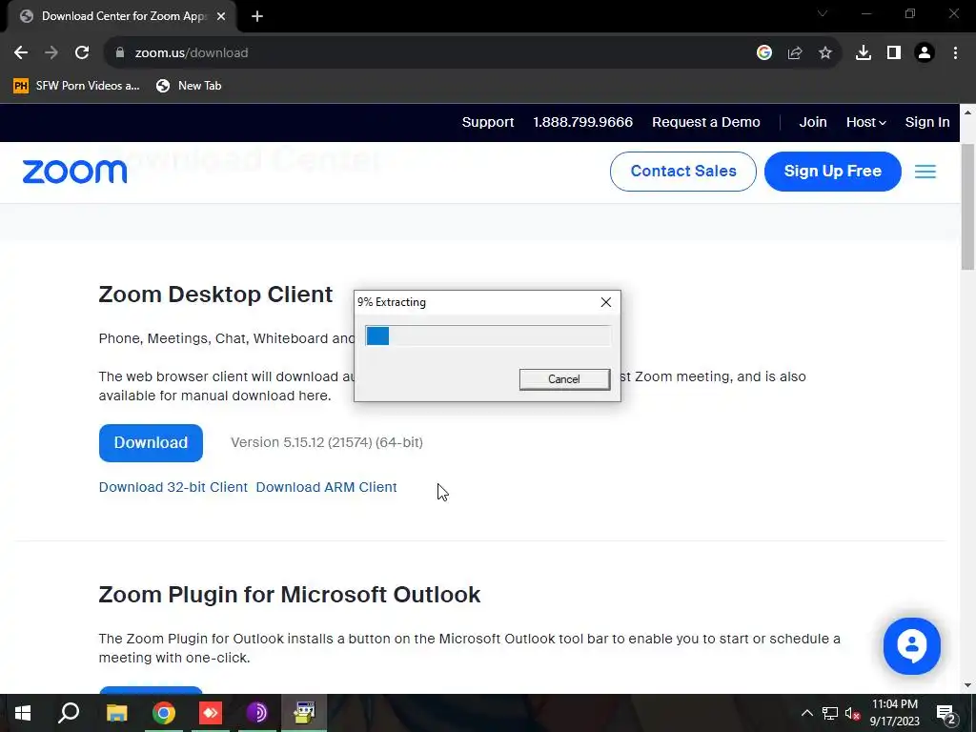Open Windows search icon
976x732 pixels.
[x=69, y=713]
